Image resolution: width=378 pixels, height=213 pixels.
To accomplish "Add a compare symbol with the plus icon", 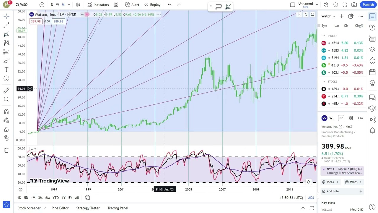I will (x=42, y=5).
